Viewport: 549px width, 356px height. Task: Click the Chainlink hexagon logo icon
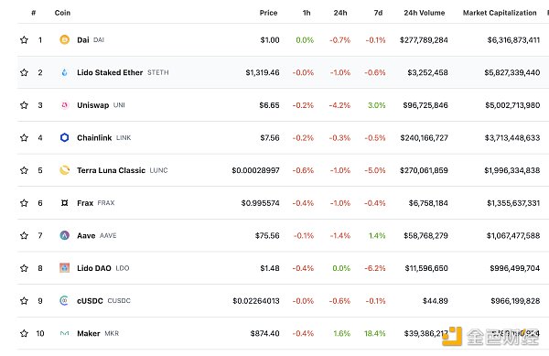[64, 137]
